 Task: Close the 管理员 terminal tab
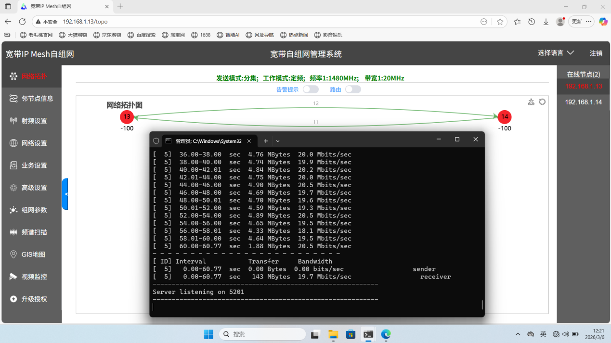pyautogui.click(x=249, y=141)
